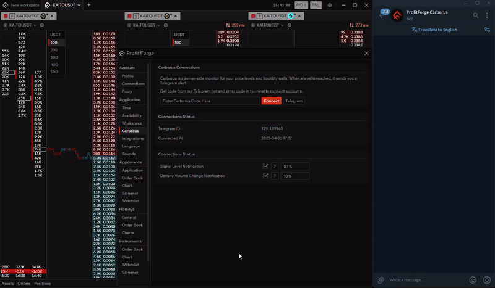The width and height of the screenshot is (495, 288).
Task: Open Order Book under Instruments section
Action: (x=132, y=249)
